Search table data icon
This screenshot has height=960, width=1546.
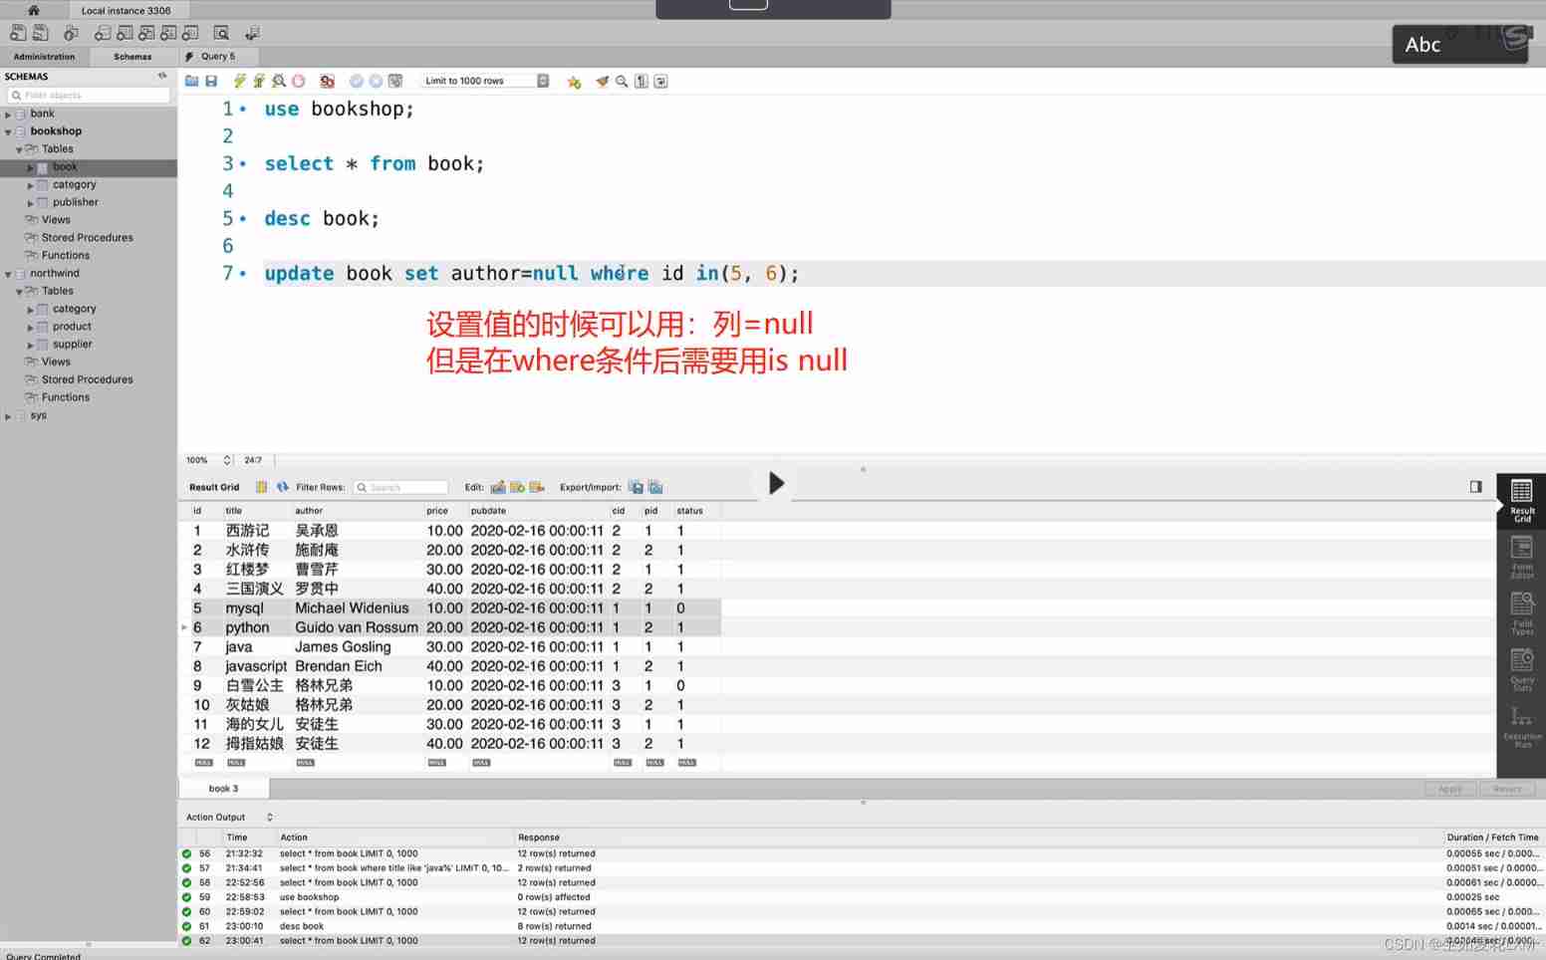coord(221,34)
